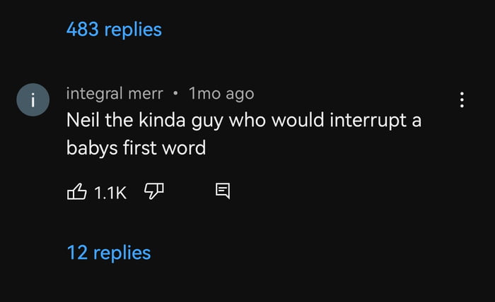Click the reply speech-bubble icon
495x302 pixels.
pyautogui.click(x=223, y=191)
